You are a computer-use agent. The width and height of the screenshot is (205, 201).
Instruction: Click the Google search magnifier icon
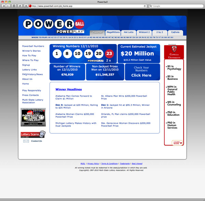click(151, 6)
